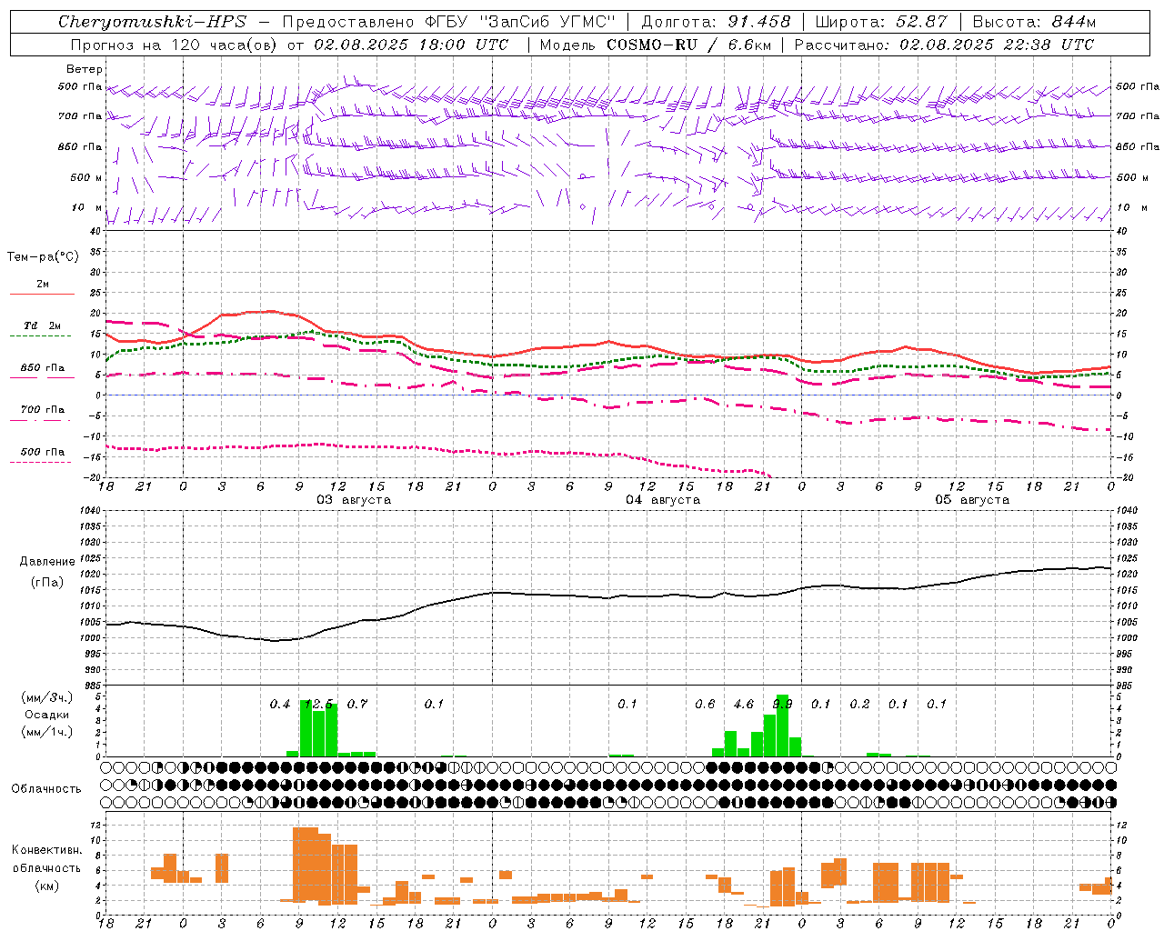Click the longitude value Долгота: 91.458
Image resolution: width=1164 pixels, height=931 pixels.
716,22
